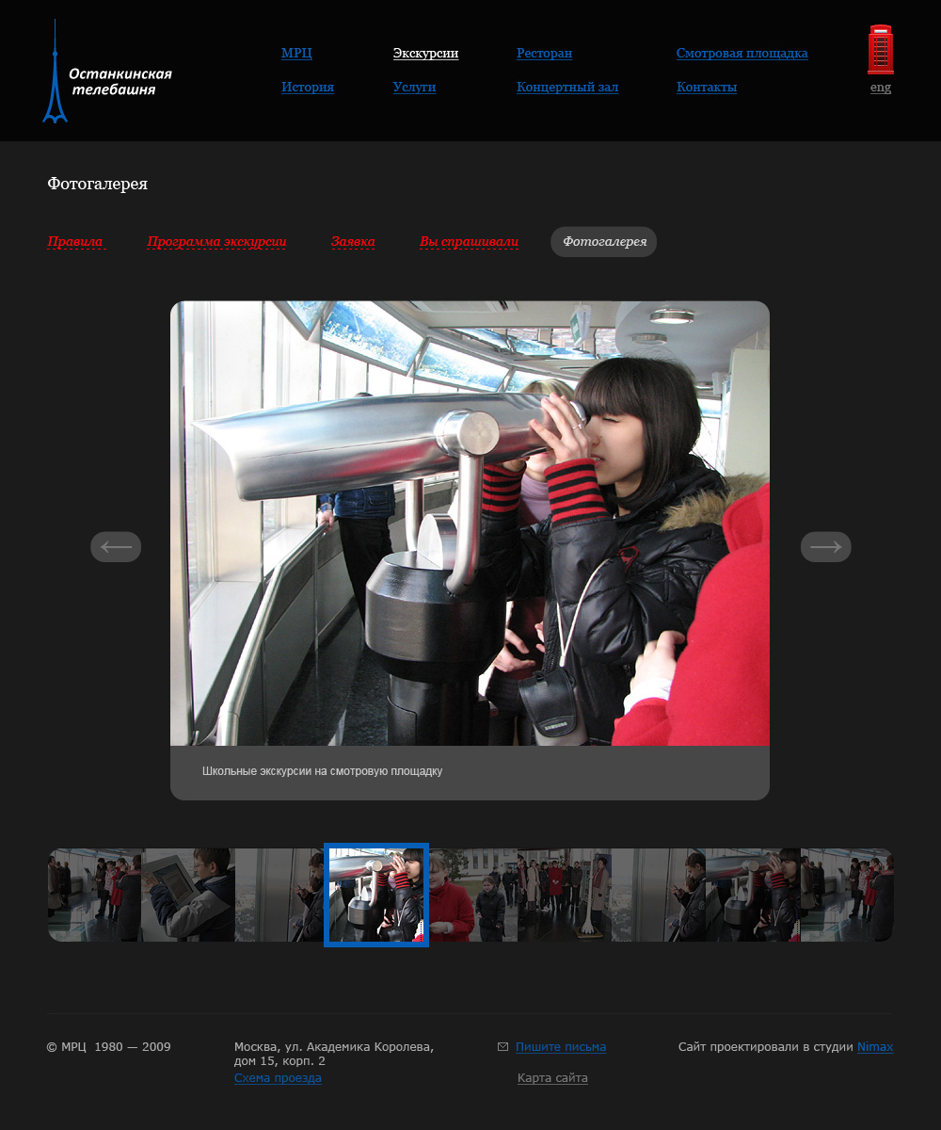Screen dimensions: 941x1130
Task: Select the thumbnail of boy reading display
Action: coord(188,895)
